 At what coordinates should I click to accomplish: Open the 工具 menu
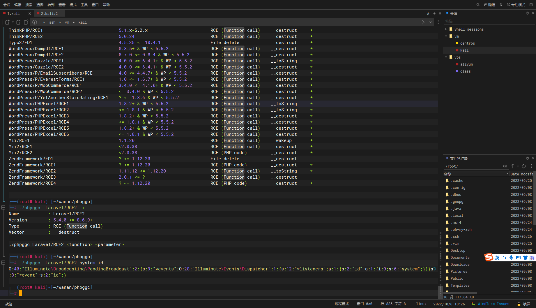pos(84,5)
